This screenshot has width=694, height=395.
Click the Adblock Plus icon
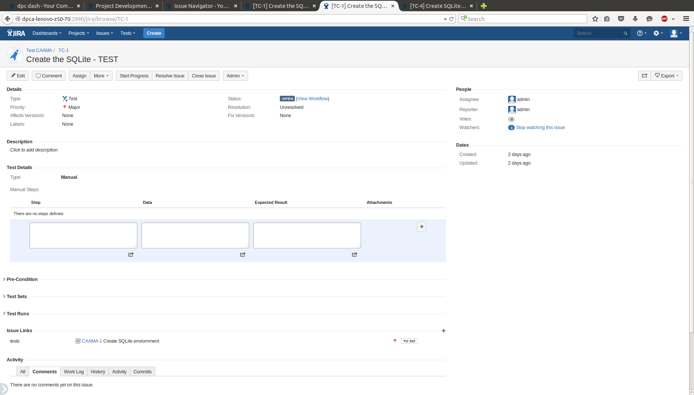pyautogui.click(x=664, y=19)
